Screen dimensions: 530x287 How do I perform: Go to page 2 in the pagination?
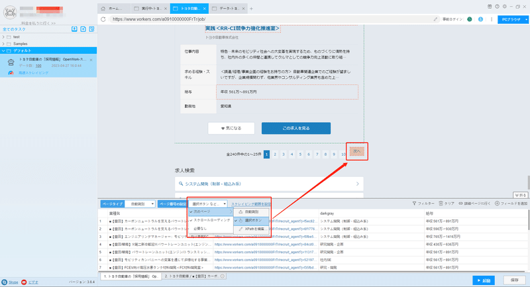click(x=275, y=154)
